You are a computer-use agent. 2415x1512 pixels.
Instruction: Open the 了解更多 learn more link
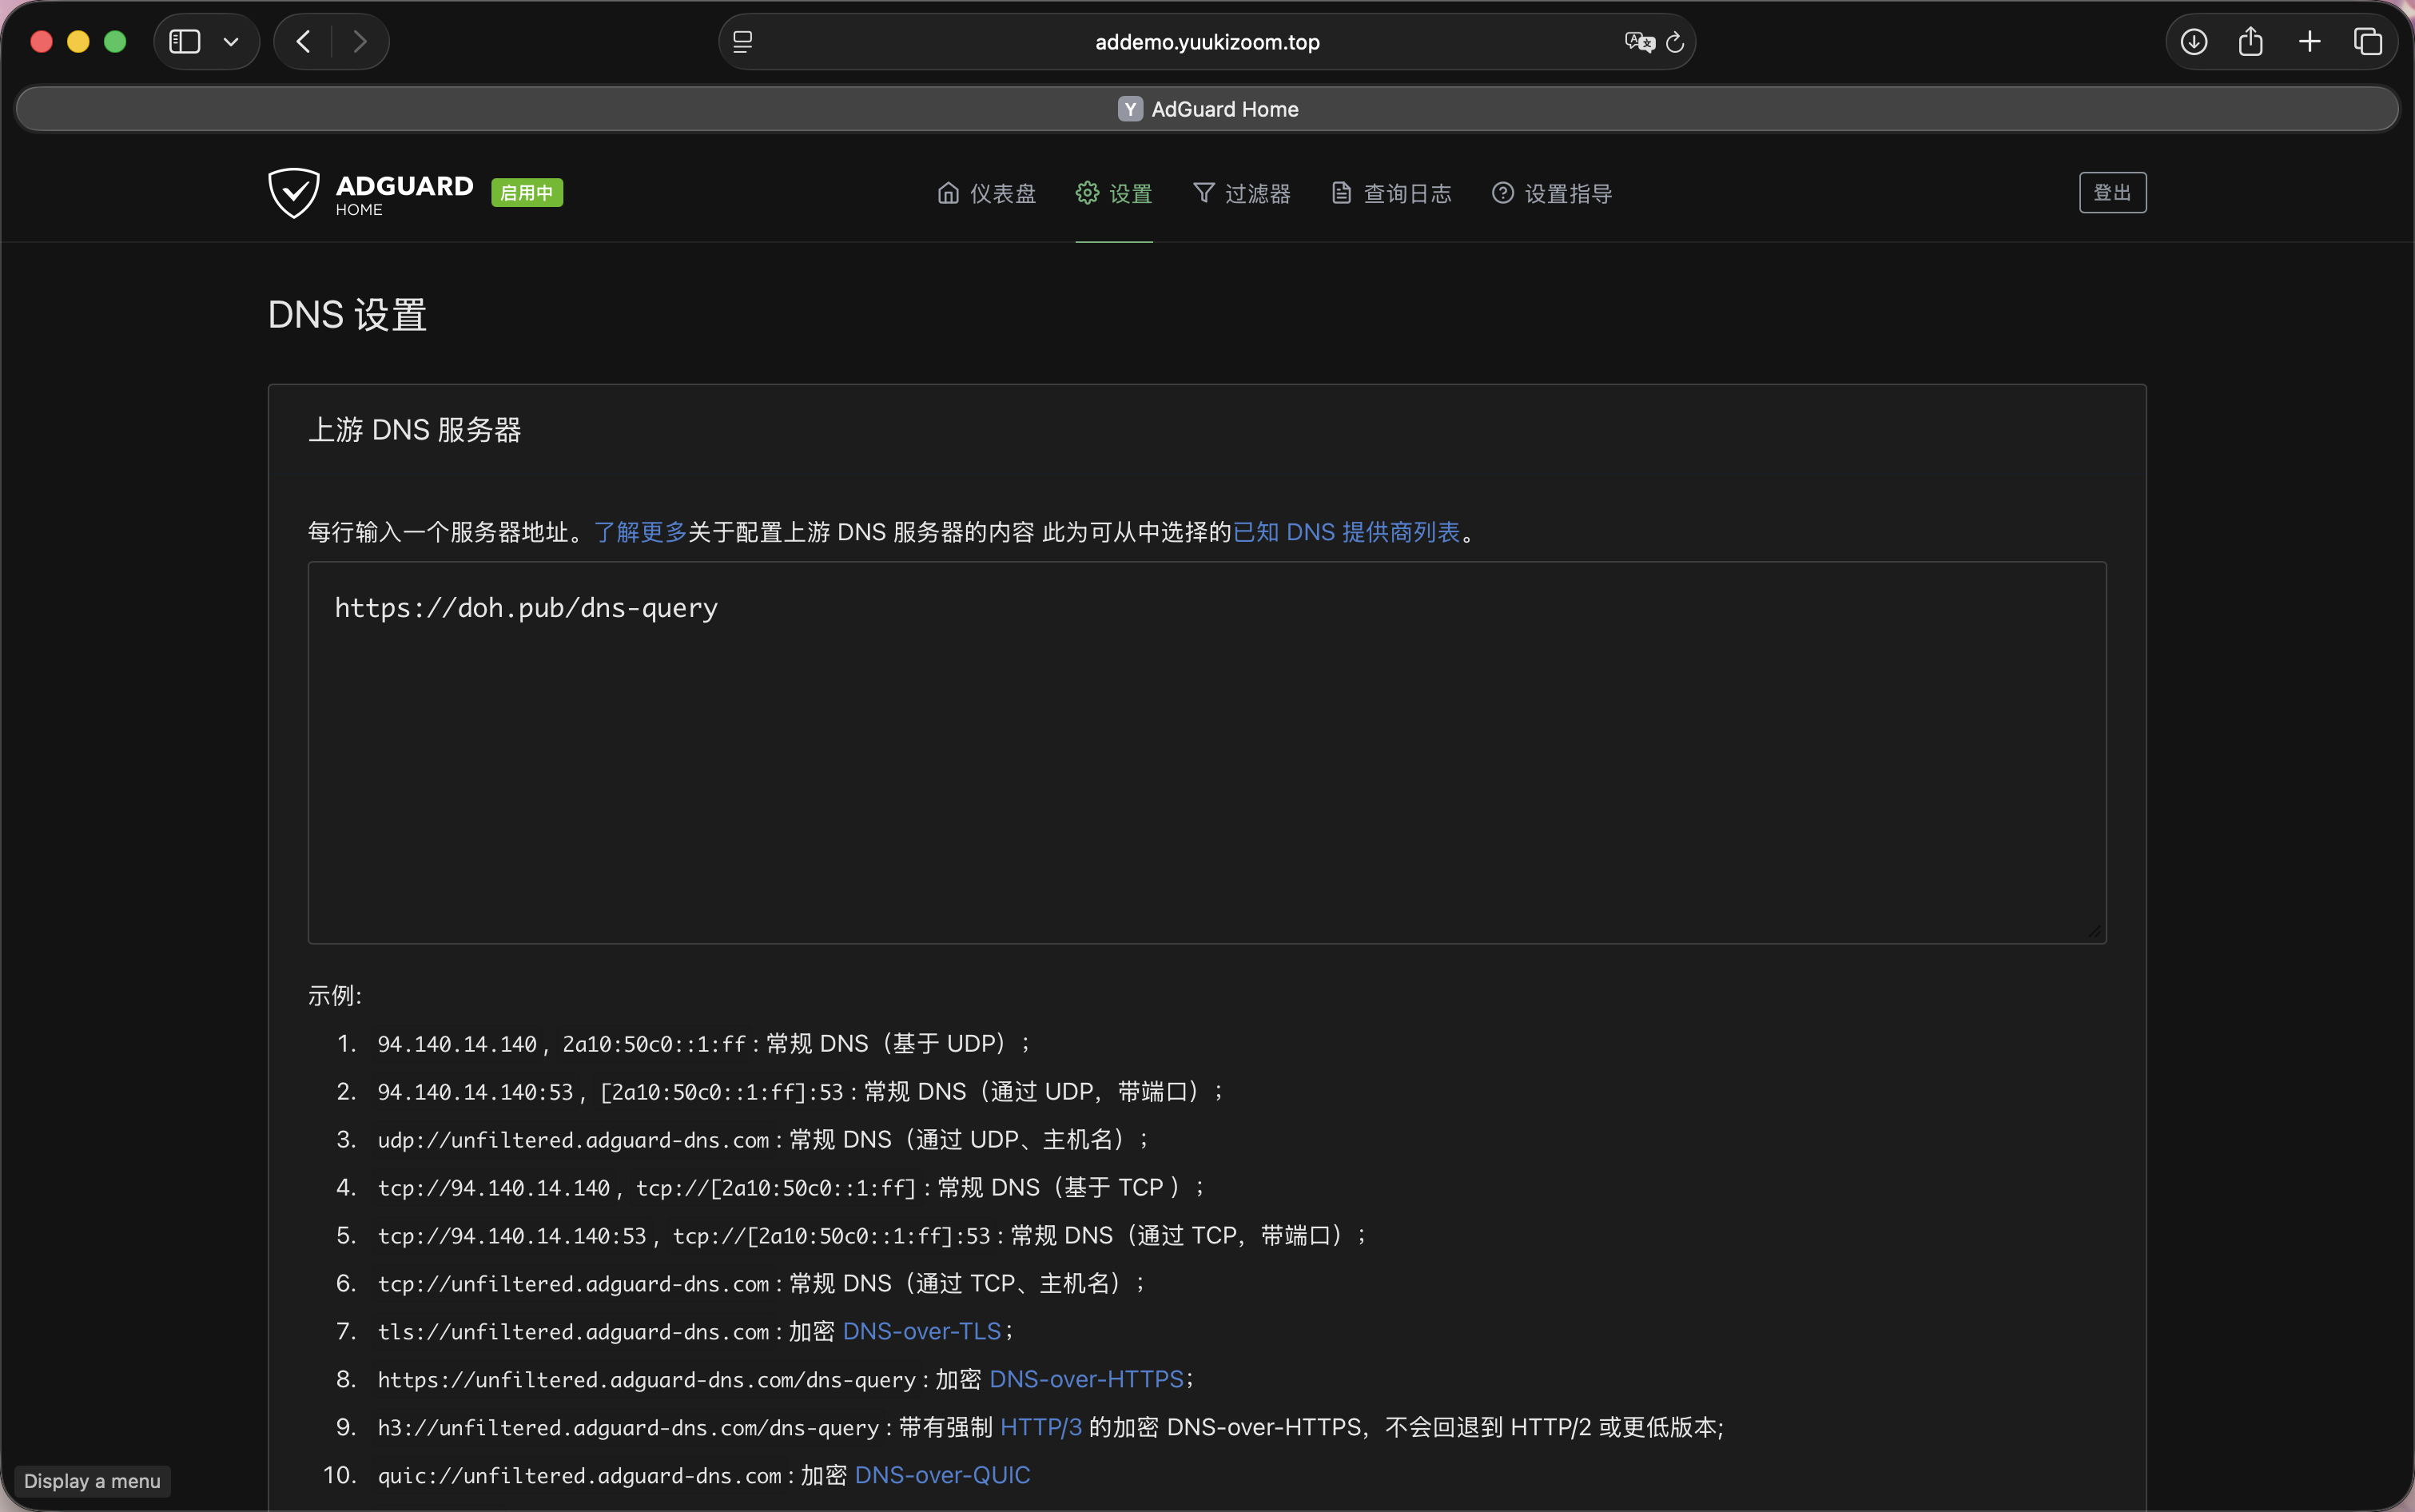click(x=641, y=532)
